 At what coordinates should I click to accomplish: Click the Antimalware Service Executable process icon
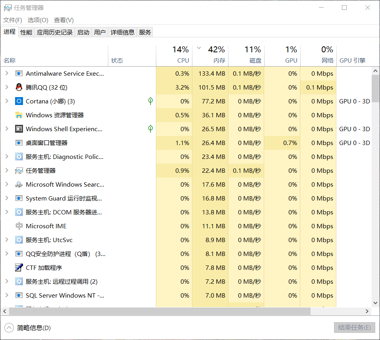pyautogui.click(x=19, y=73)
